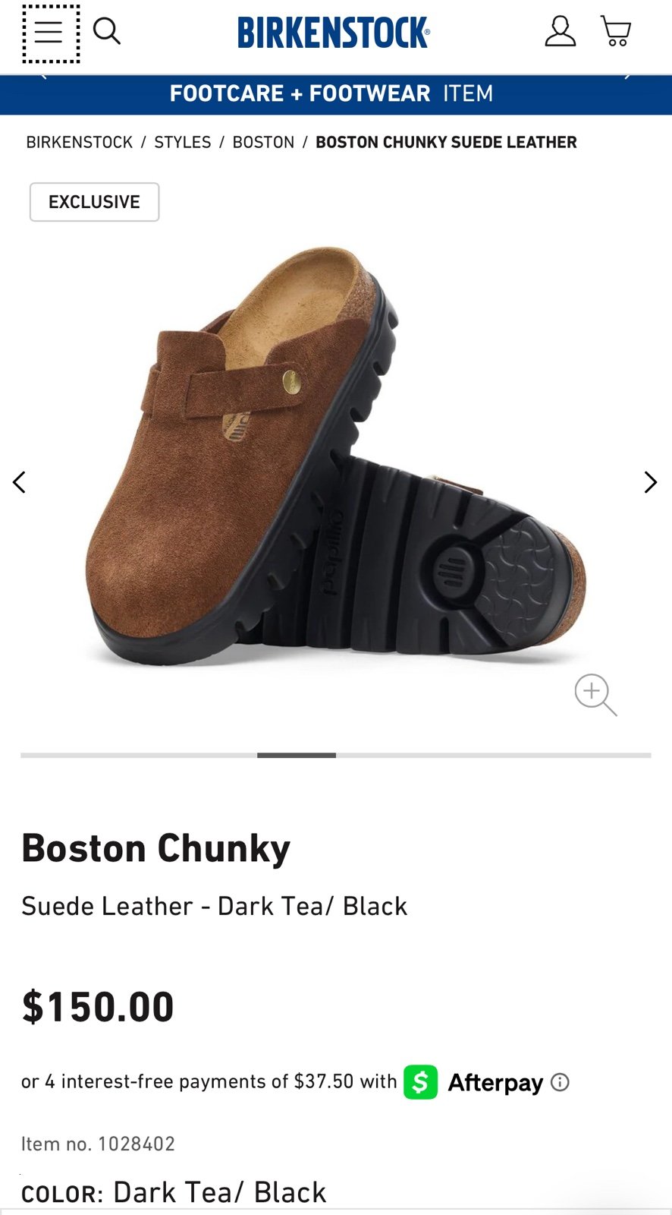Click the Footcare + Footwear Item banner
This screenshot has height=1215, width=672.
331,93
